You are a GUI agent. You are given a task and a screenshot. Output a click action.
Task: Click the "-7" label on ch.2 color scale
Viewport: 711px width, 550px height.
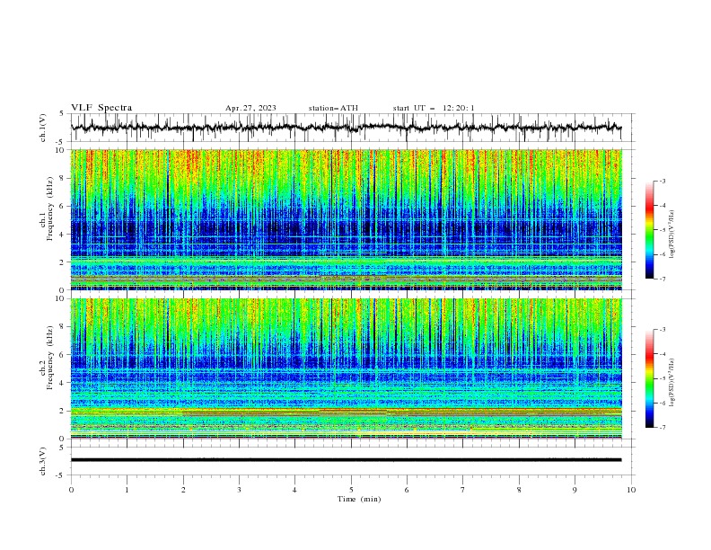pyautogui.click(x=662, y=428)
